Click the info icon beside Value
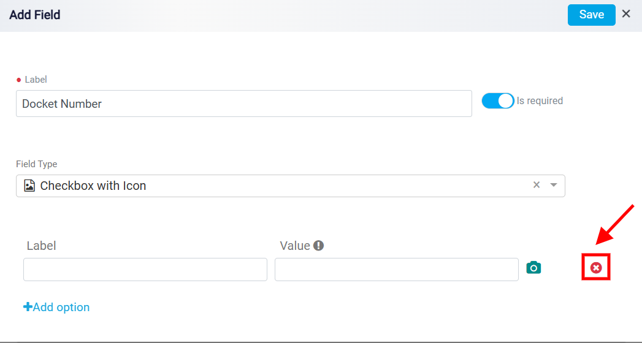The image size is (642, 343). 318,246
